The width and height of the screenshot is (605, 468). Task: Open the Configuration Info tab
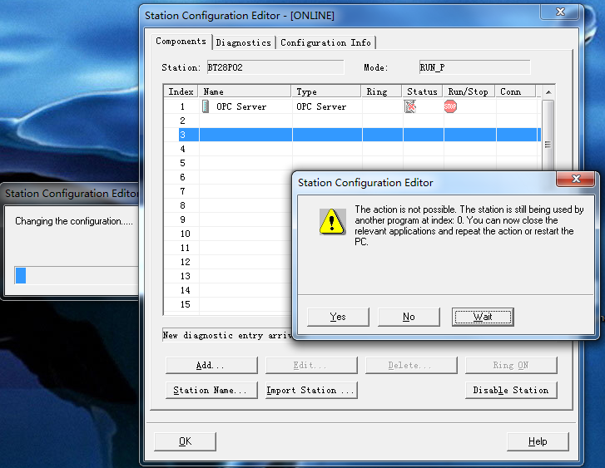pos(325,42)
